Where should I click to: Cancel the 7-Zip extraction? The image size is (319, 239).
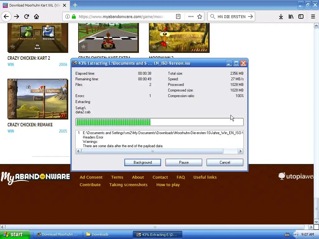point(225,162)
